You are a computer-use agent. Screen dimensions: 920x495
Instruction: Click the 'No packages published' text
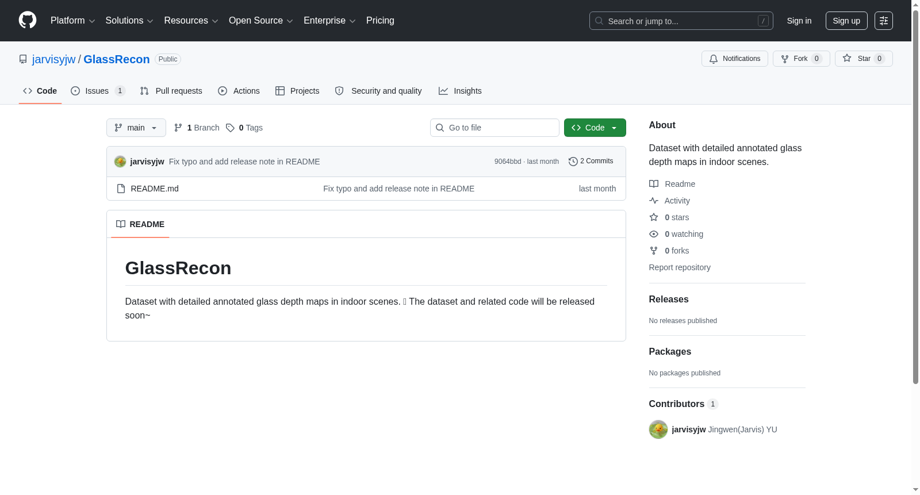tap(685, 373)
